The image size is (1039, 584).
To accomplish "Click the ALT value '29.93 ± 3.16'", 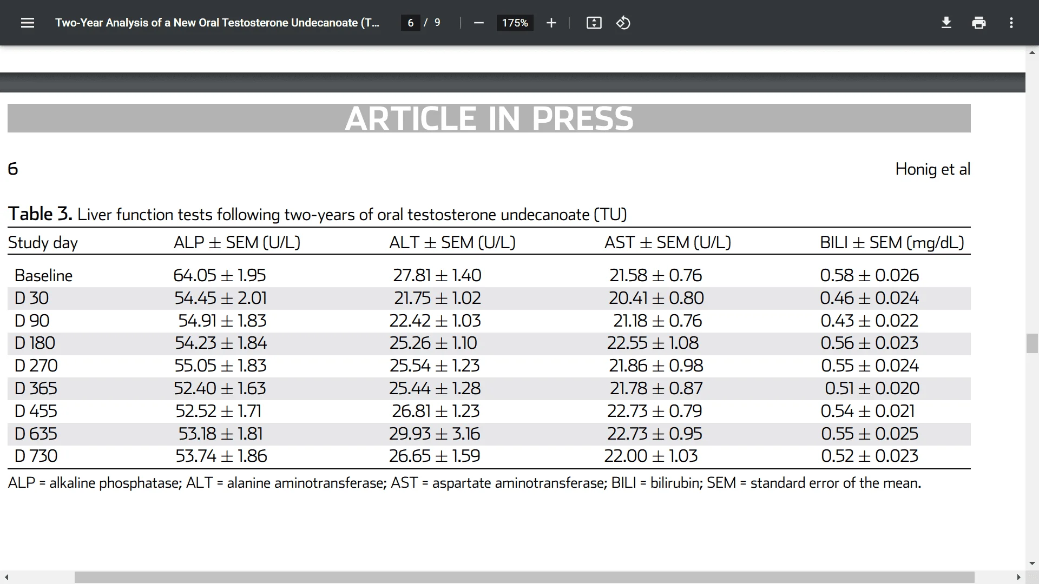I will pyautogui.click(x=435, y=434).
